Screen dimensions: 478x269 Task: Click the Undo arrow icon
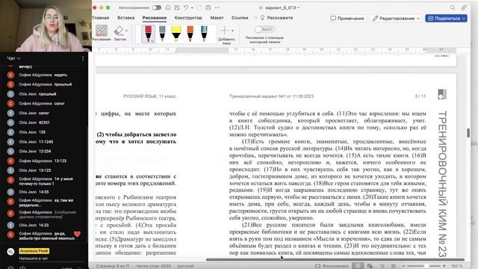tap(186, 7)
